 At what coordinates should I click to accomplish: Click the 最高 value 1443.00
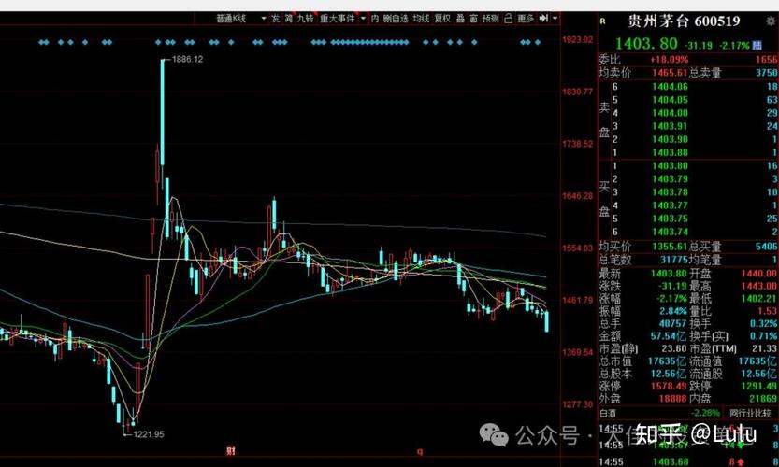[x=759, y=286]
